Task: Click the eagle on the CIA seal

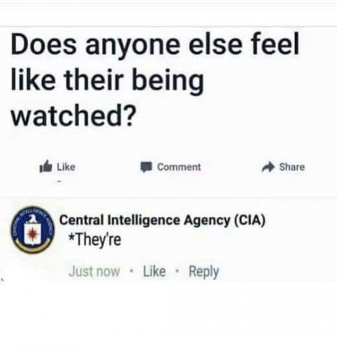Action: [32, 218]
